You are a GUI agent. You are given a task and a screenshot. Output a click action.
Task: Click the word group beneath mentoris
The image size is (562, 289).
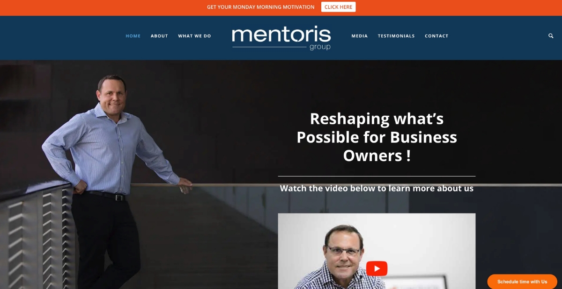pos(320,47)
